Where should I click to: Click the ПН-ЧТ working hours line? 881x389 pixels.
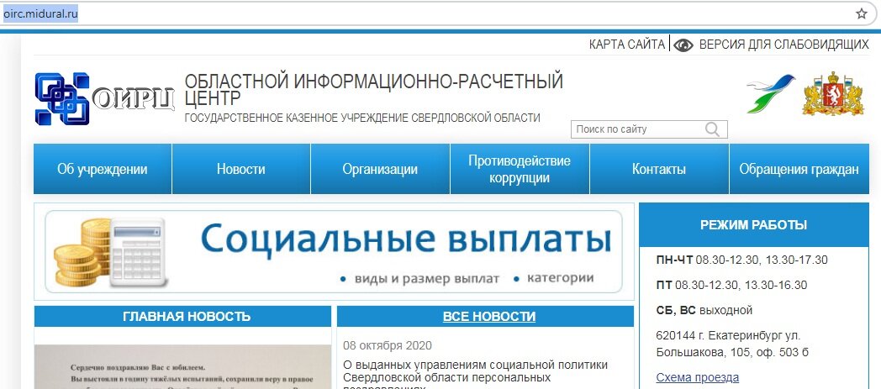[741, 260]
